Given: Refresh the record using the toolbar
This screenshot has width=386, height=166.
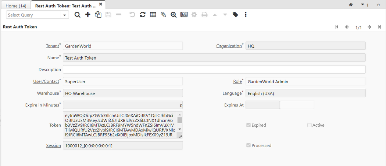Looking at the screenshot, I should point(143,15).
